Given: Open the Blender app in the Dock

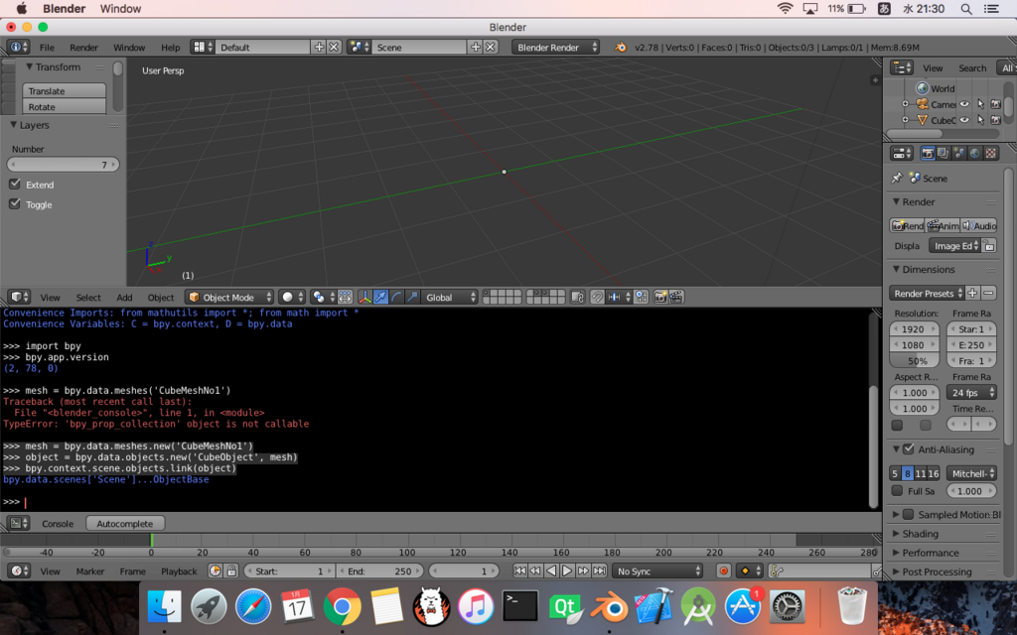Looking at the screenshot, I should [x=609, y=607].
